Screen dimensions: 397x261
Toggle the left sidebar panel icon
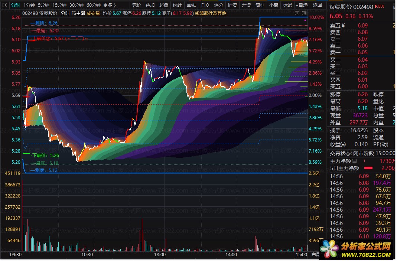click(5, 5)
